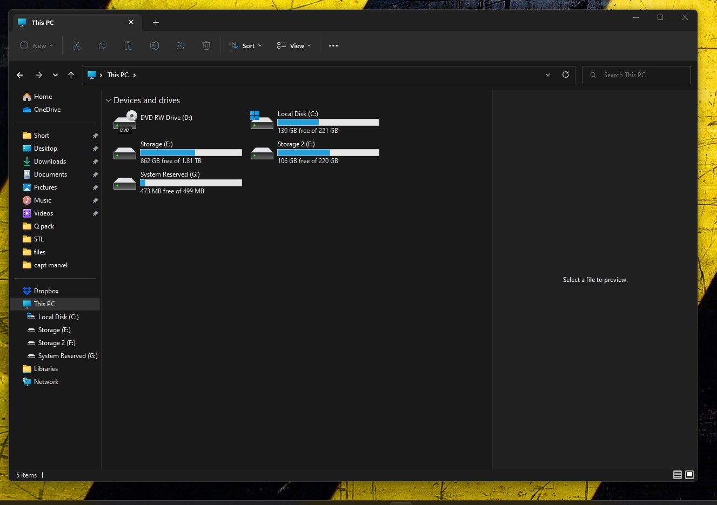The height and width of the screenshot is (505, 717).
Task: Switch to large thumbnails view icon
Action: [689, 475]
